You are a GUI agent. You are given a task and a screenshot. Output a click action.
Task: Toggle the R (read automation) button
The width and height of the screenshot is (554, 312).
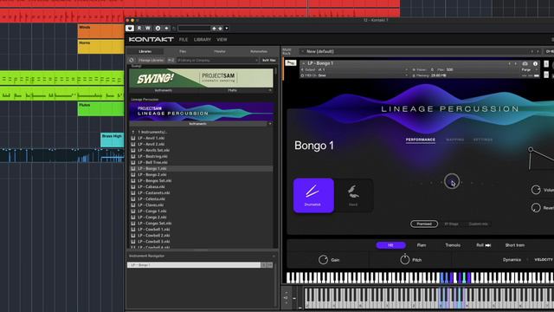pos(139,28)
